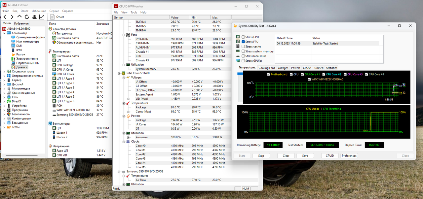Go back with AIDA64 back arrow

click(5, 17)
